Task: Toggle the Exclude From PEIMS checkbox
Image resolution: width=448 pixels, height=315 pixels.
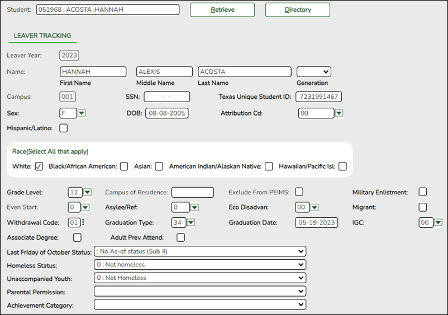Action: [299, 192]
